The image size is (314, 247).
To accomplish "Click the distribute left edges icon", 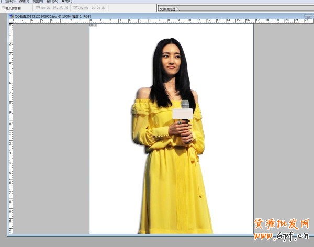I will [x=93, y=8].
